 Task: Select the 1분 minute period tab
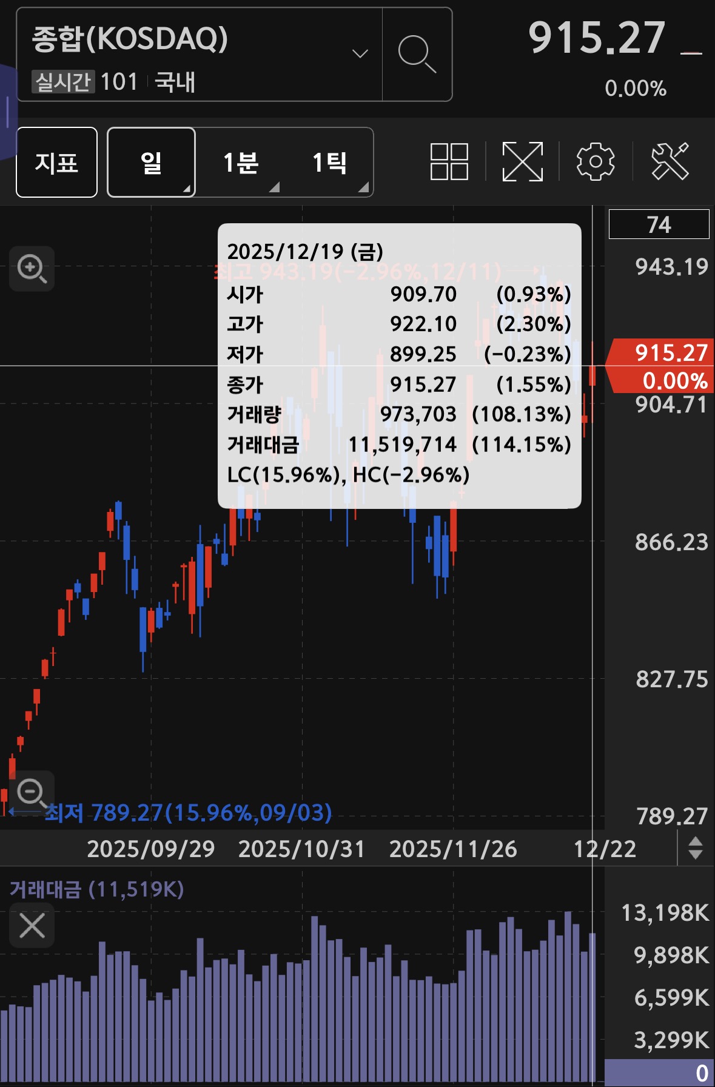[x=241, y=162]
